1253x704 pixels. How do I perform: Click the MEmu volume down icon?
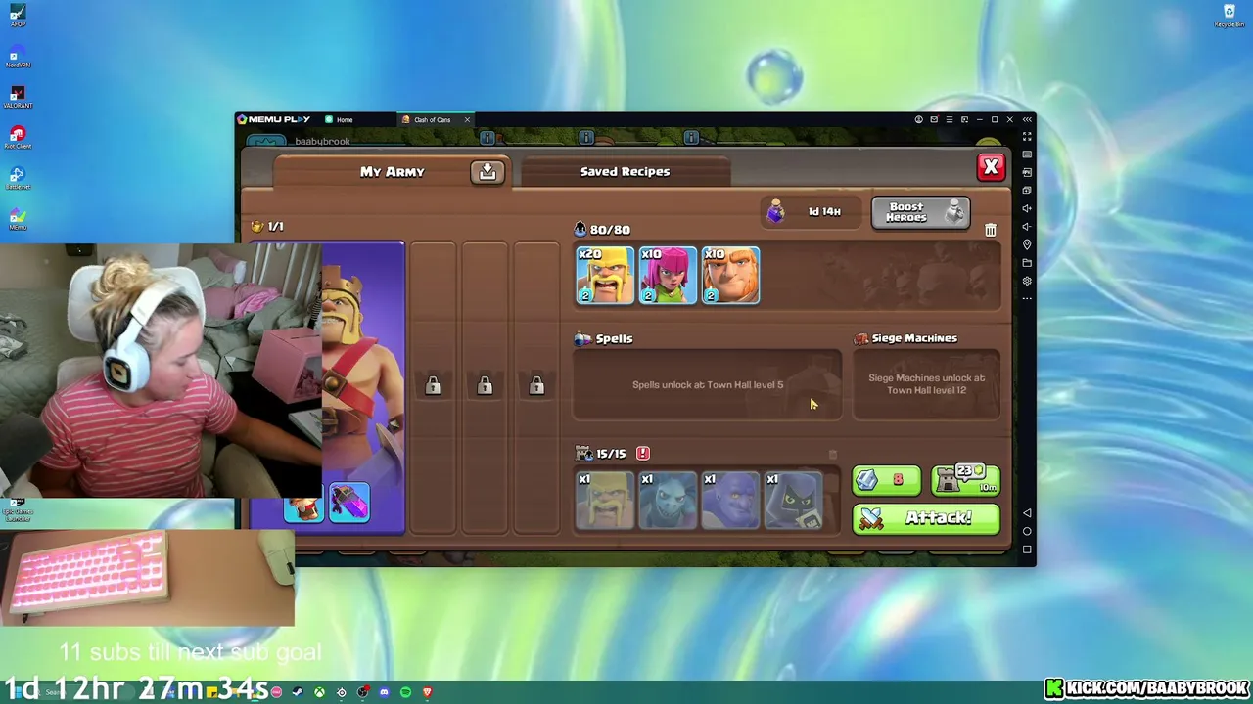point(1027,226)
